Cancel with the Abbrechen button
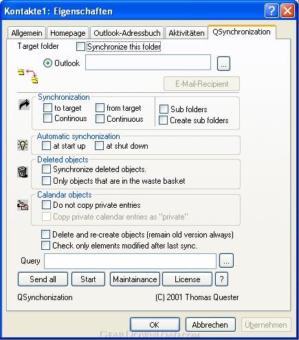This screenshot has height=340, width=299. coord(210,325)
